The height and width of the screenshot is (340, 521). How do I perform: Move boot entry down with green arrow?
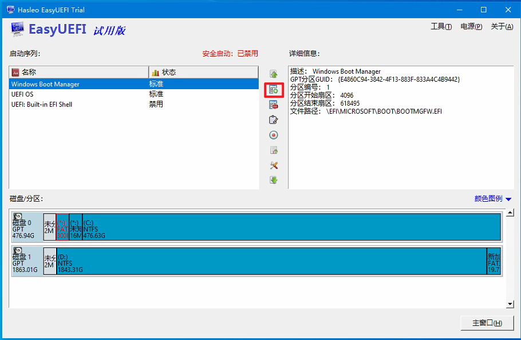pos(274,180)
